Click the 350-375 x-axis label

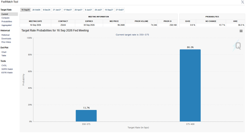point(86,124)
